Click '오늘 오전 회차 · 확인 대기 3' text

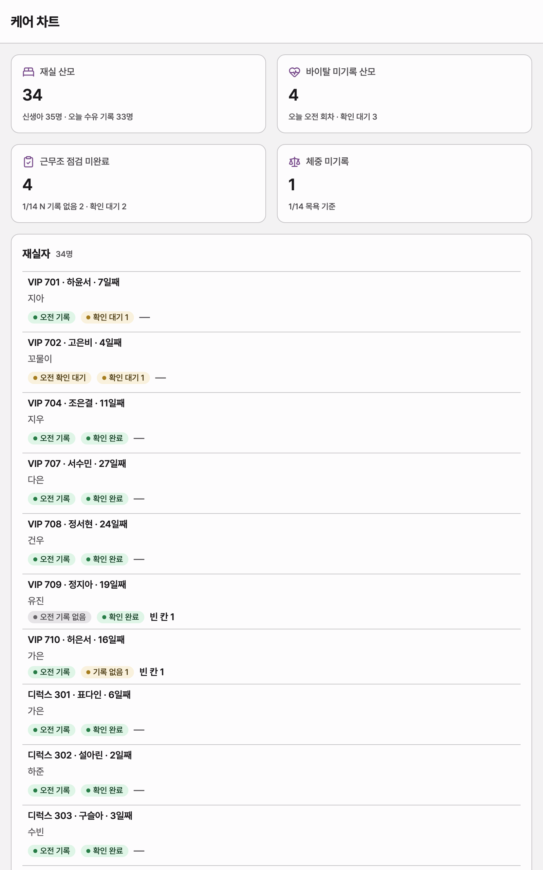(333, 117)
